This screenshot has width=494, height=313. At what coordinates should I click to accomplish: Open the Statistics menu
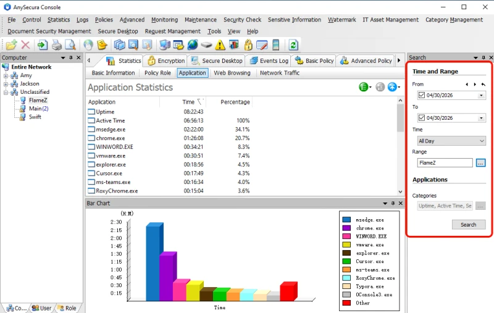pyautogui.click(x=59, y=20)
